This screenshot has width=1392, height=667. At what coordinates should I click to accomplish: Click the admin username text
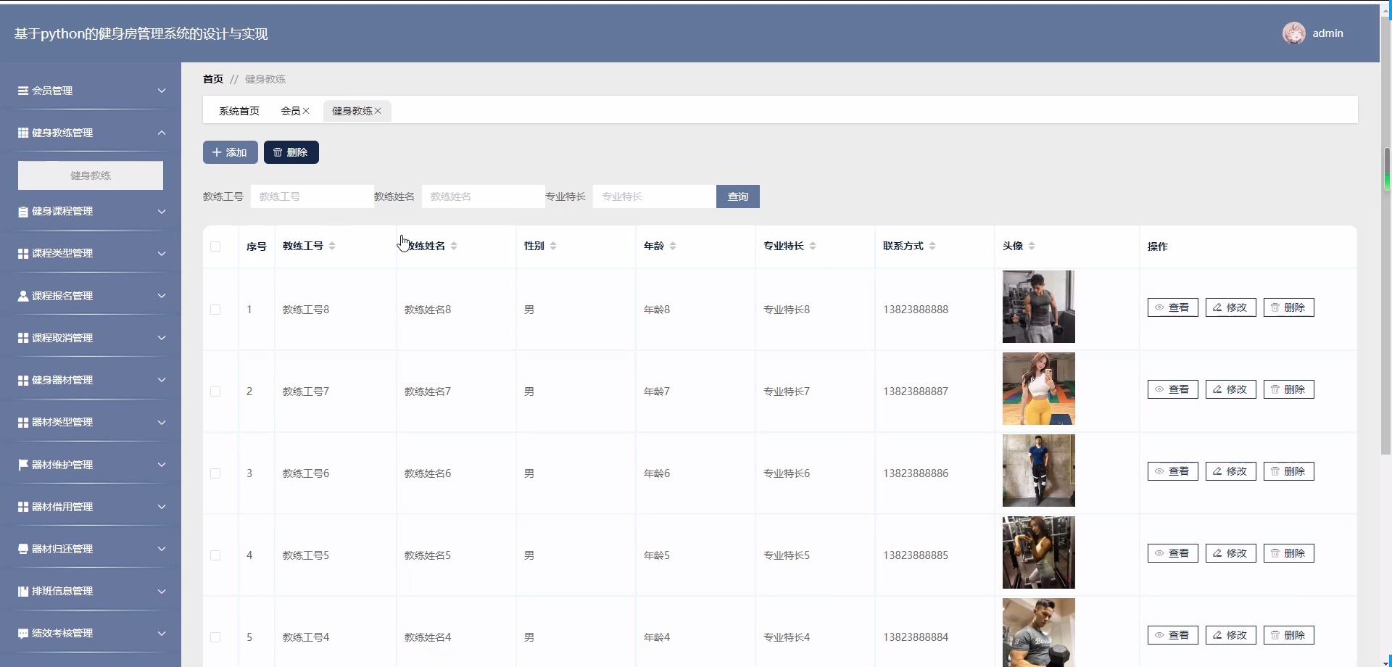1328,33
